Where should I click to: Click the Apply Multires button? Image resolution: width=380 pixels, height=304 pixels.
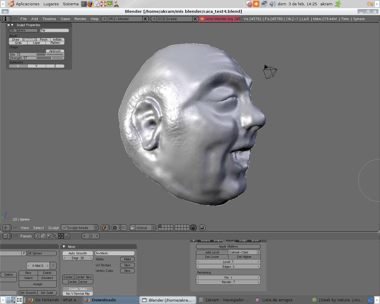[228, 246]
